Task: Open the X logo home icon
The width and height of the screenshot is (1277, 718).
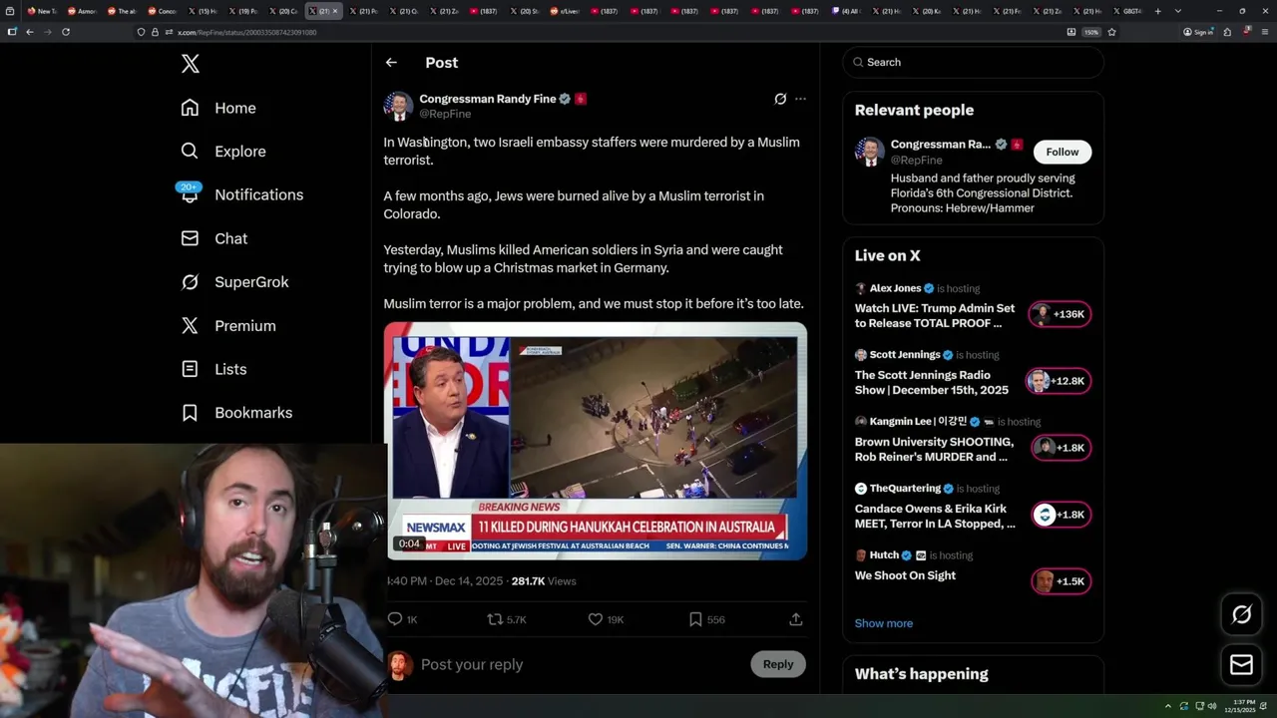Action: 191,64
